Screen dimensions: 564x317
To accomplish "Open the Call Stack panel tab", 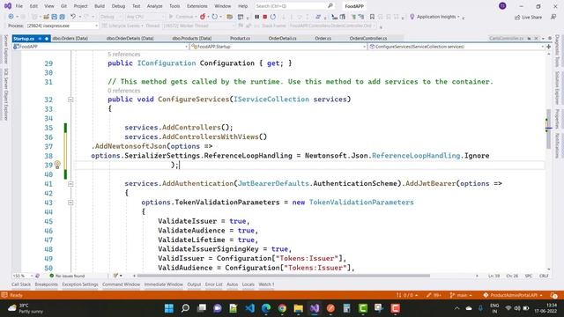I will click(21, 284).
